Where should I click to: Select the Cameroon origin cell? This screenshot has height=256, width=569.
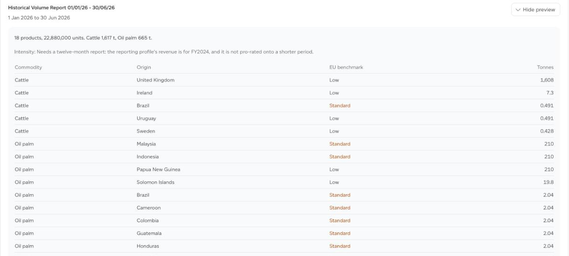click(x=149, y=208)
